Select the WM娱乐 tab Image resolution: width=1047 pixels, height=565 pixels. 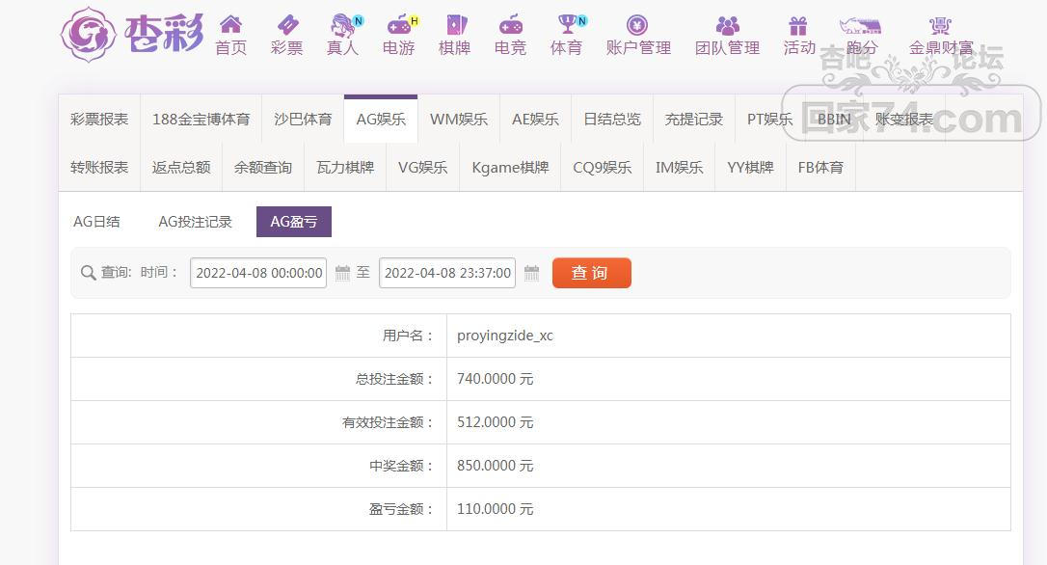[x=458, y=120]
